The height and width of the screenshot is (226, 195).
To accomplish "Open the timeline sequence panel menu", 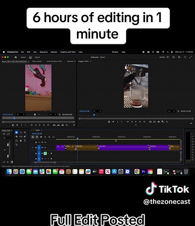I will coord(41,130).
